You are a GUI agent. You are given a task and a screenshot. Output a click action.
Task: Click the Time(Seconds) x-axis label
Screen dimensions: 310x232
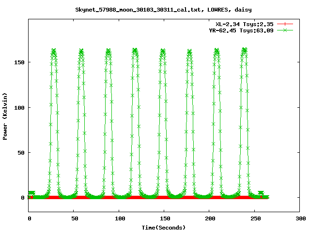coord(164,228)
